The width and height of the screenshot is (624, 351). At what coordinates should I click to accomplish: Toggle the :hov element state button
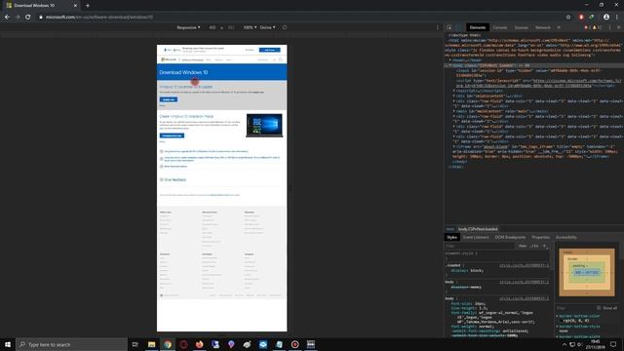(x=523, y=246)
